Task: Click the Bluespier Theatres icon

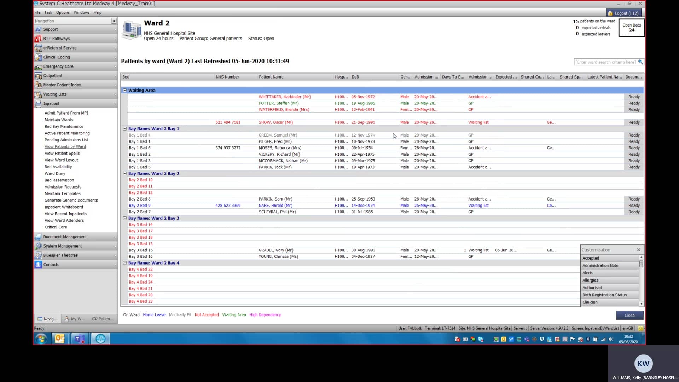Action: [x=38, y=255]
